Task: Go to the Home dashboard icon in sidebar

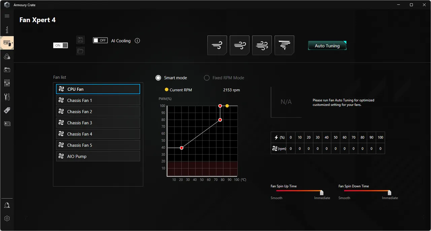Action: (x=7, y=30)
